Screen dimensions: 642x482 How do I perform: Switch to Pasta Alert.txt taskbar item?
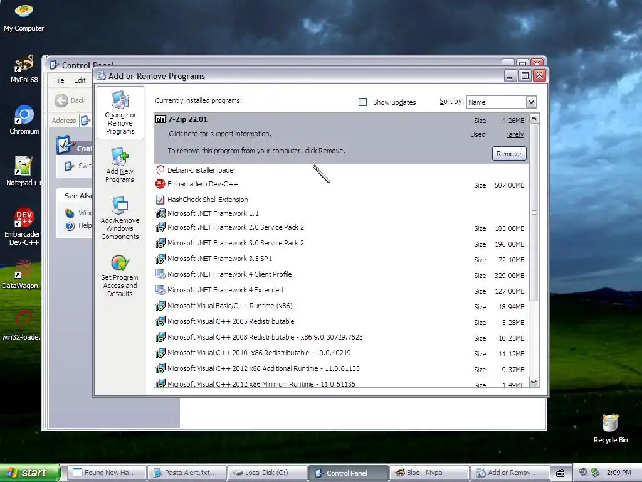click(187, 473)
